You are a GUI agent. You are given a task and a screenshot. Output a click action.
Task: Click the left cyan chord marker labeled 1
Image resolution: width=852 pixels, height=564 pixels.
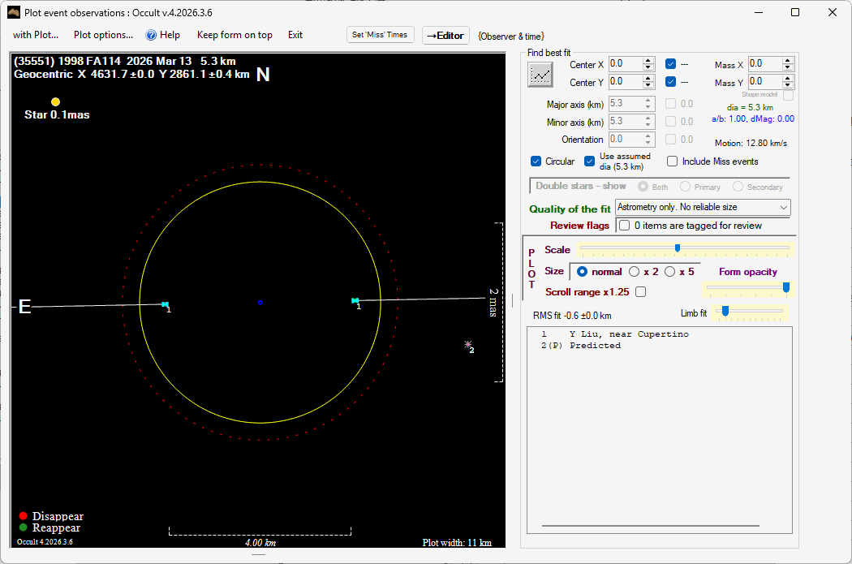click(165, 304)
